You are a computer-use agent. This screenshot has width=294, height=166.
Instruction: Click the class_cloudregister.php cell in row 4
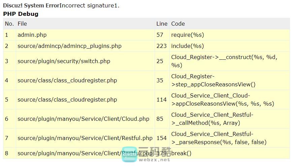pos(67,80)
